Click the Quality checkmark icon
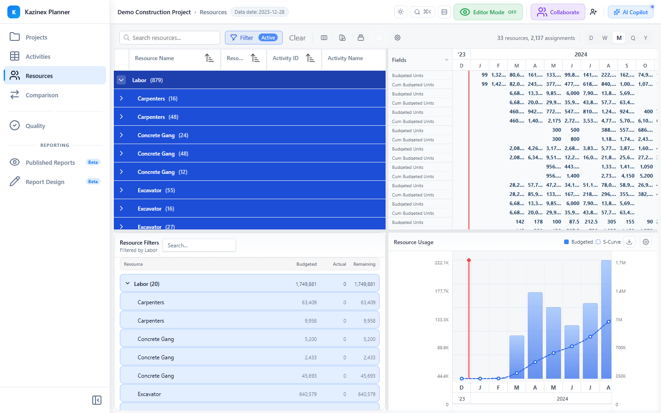The height and width of the screenshot is (413, 661). tap(15, 125)
